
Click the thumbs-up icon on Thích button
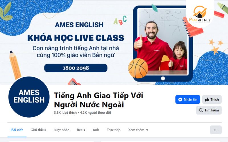tap(207, 100)
